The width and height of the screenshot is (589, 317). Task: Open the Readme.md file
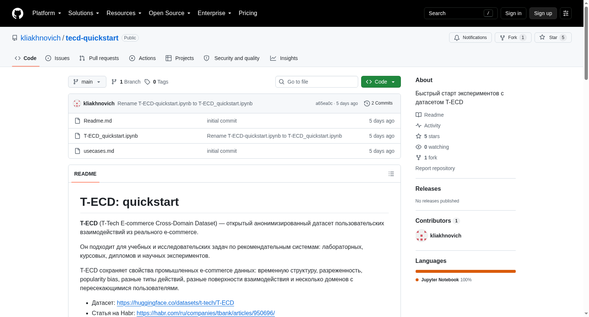pos(98,121)
